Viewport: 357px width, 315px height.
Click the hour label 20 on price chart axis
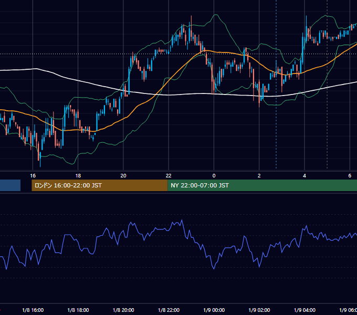tap(123, 176)
